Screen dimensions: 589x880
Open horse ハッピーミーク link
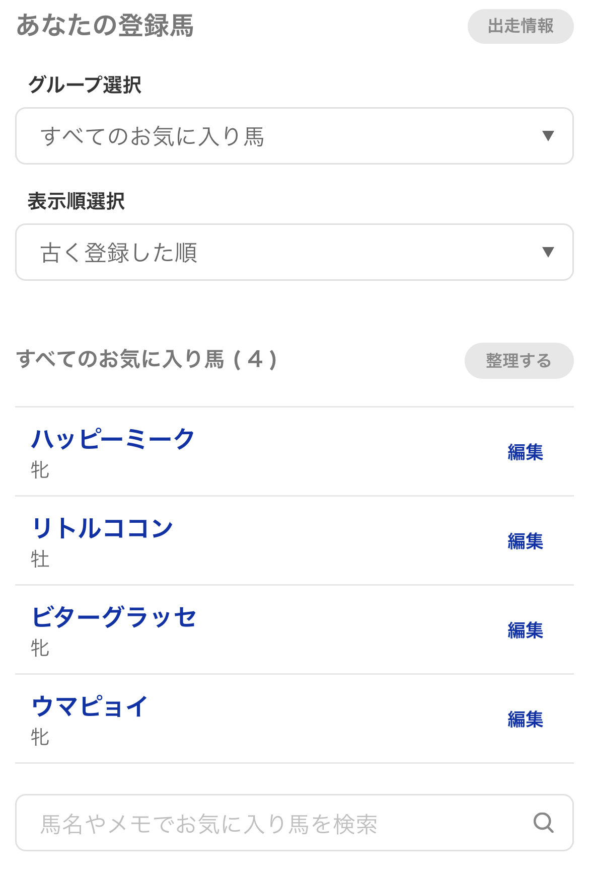click(x=113, y=439)
